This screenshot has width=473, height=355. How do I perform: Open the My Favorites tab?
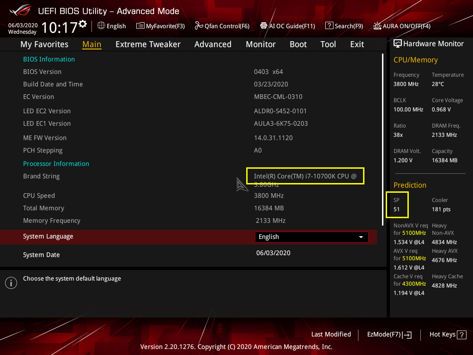(44, 44)
